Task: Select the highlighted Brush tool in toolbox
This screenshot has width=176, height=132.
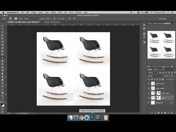Action: [2, 58]
